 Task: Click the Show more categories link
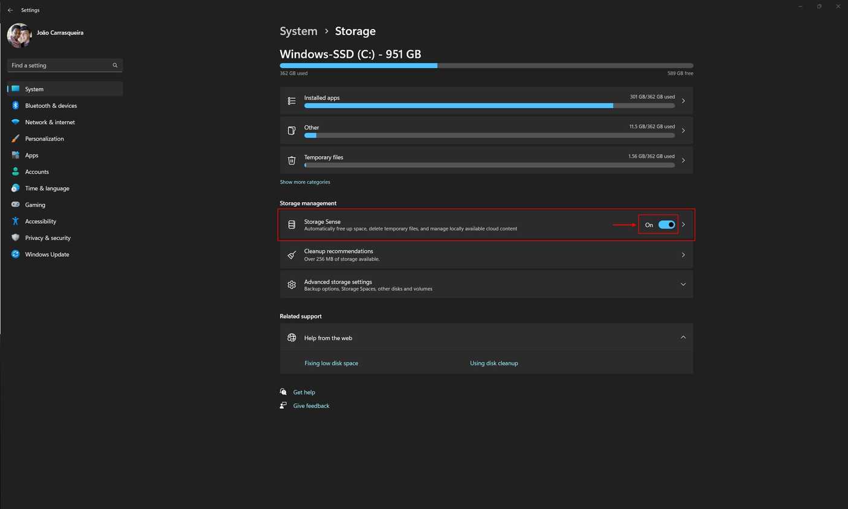coord(305,182)
